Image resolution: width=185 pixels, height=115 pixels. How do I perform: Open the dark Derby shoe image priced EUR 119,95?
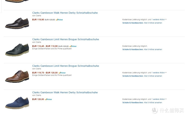point(17,23)
